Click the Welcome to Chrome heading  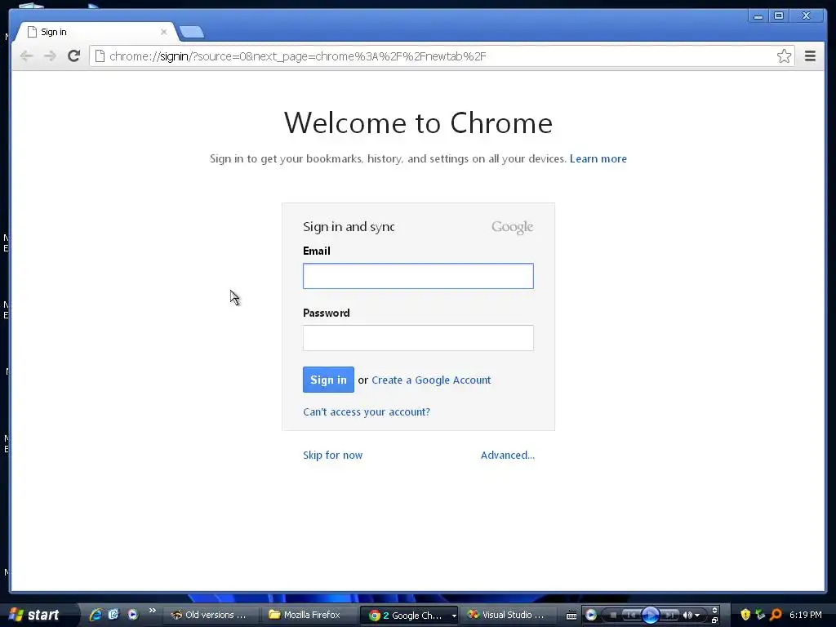point(418,123)
